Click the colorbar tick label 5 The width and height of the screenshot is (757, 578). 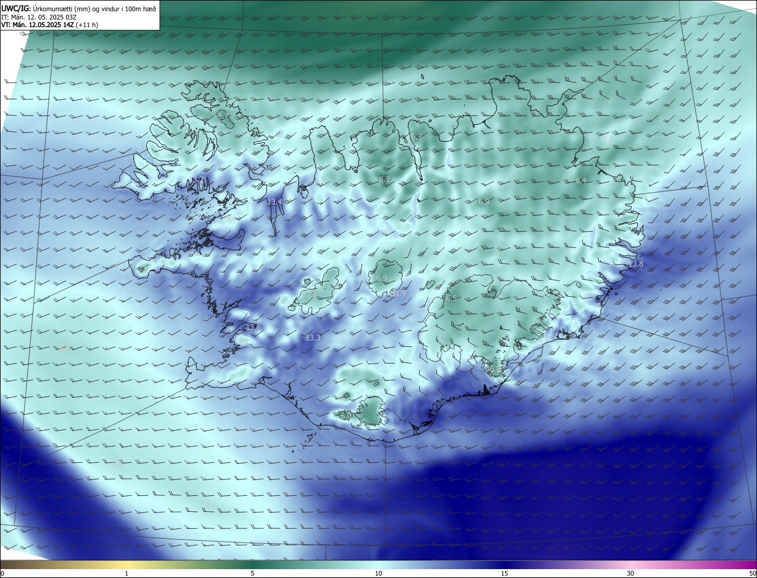[x=253, y=573]
